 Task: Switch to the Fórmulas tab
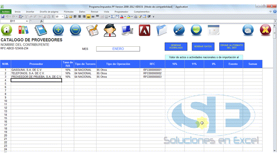coord(69,11)
